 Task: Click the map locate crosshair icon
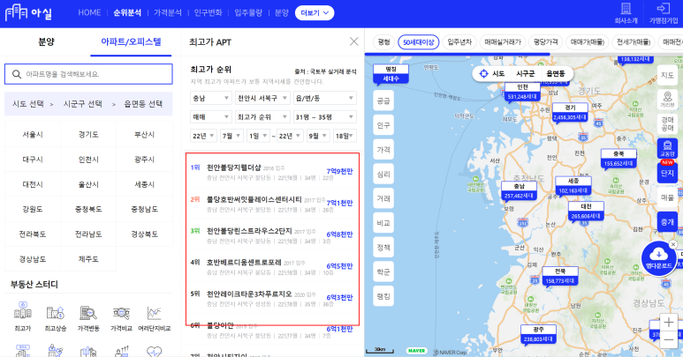tap(483, 74)
